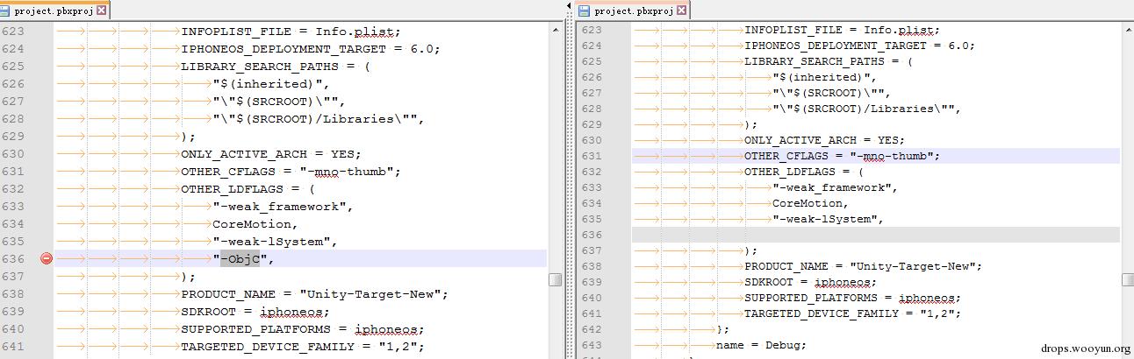Click the right pane scrollbar up arrow
The image size is (1134, 359).
[1128, 31]
